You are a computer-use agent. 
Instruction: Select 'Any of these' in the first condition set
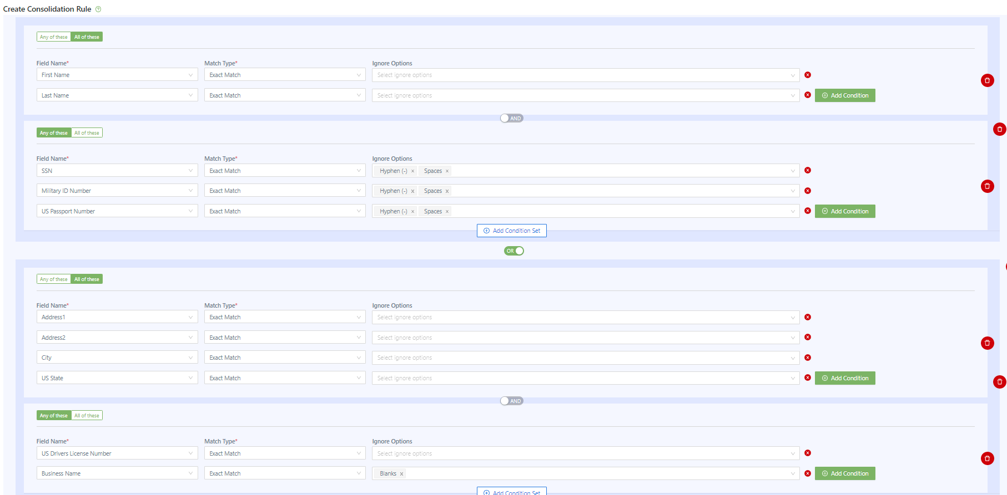click(x=54, y=37)
